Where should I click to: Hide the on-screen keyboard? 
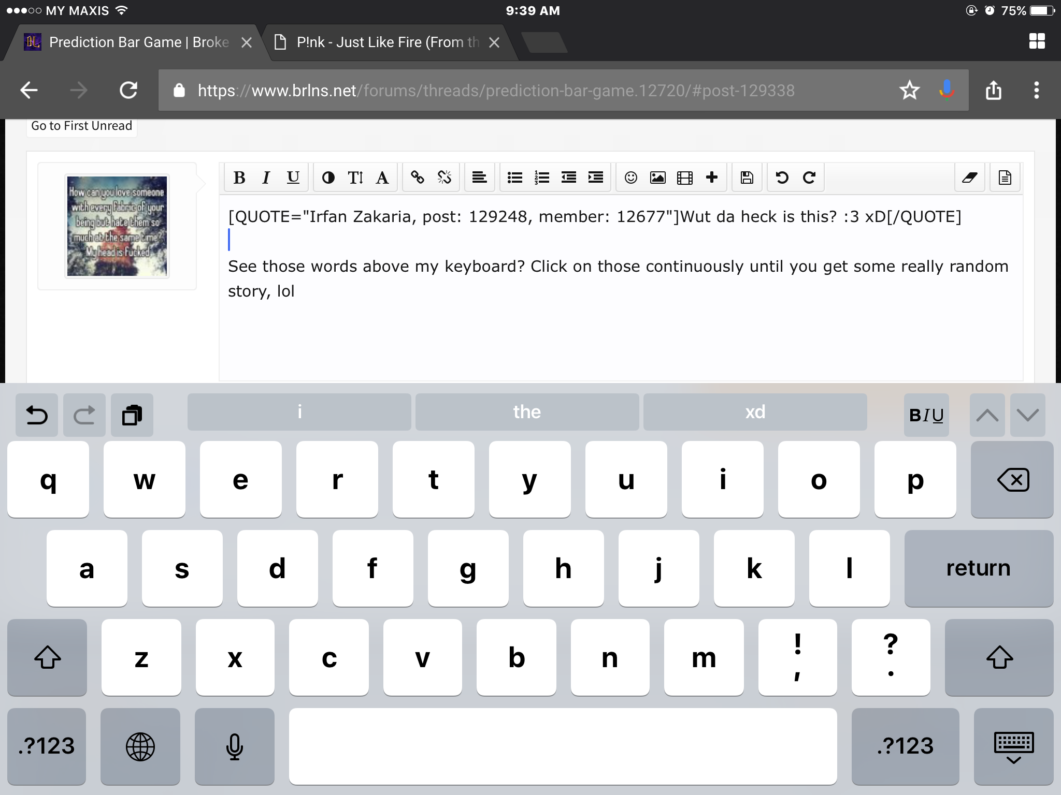1014,746
